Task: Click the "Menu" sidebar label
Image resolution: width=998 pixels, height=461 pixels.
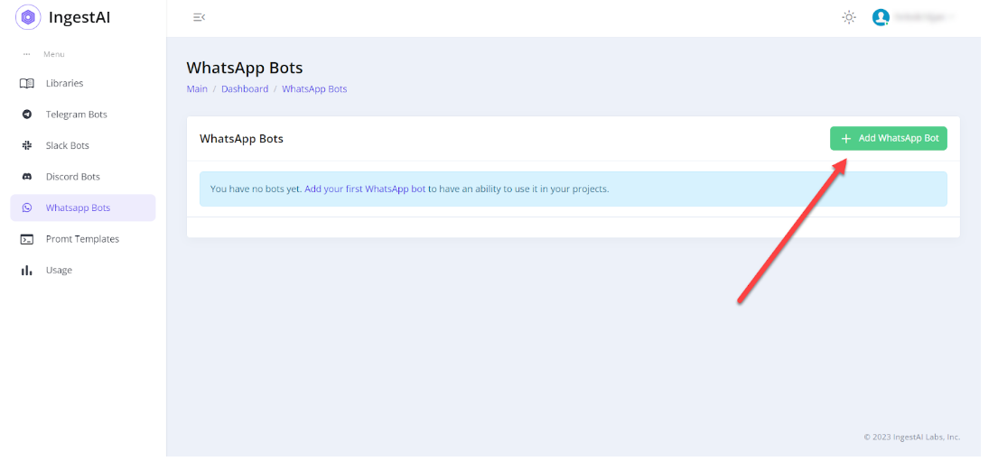Action: (x=54, y=54)
